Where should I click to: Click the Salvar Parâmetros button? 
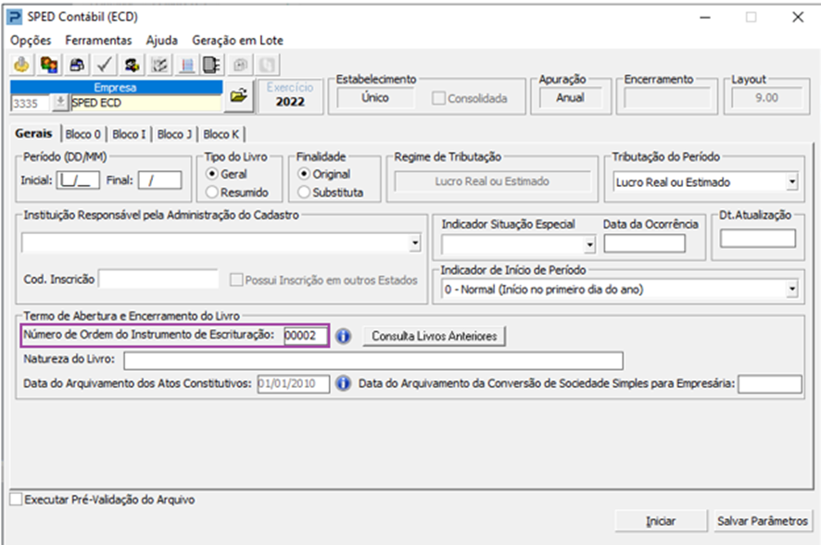click(763, 521)
